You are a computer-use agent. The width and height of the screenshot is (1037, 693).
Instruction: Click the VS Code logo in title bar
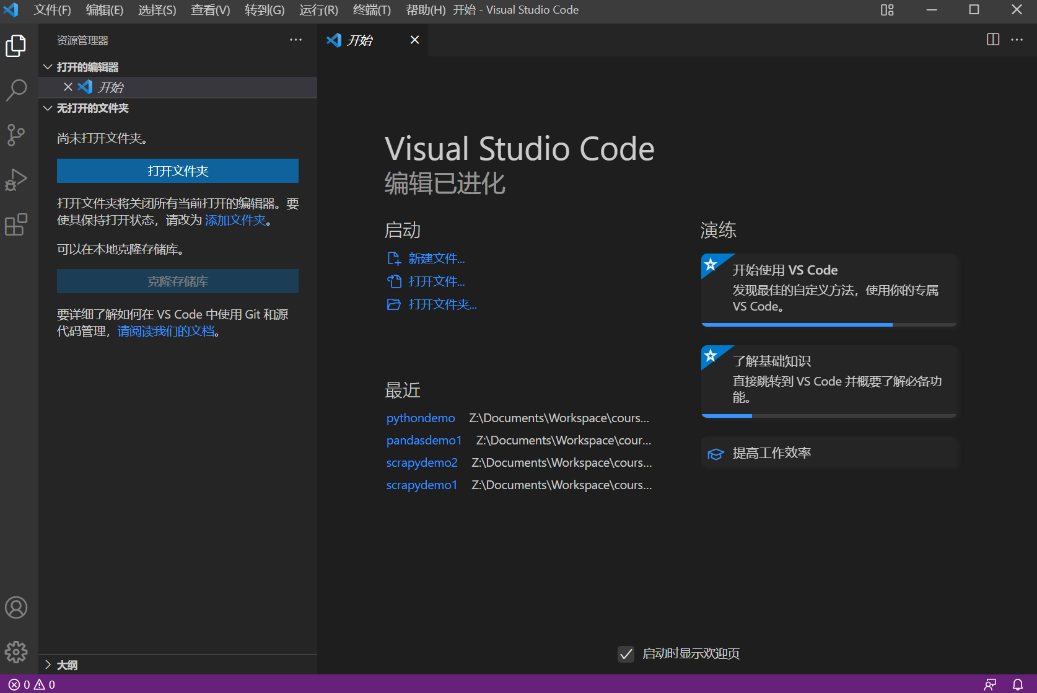click(11, 9)
